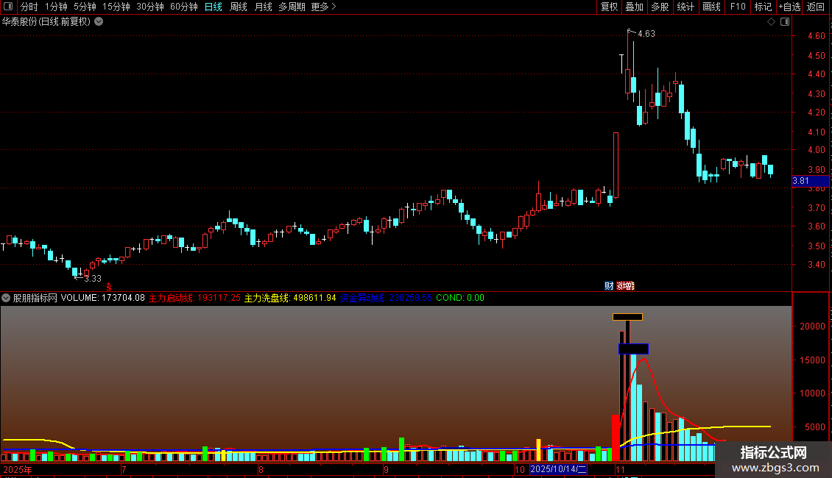Click the 4.63 high price label
The width and height of the screenshot is (832, 478).
coord(646,34)
